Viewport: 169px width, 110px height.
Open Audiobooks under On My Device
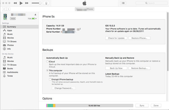(x=19, y=72)
